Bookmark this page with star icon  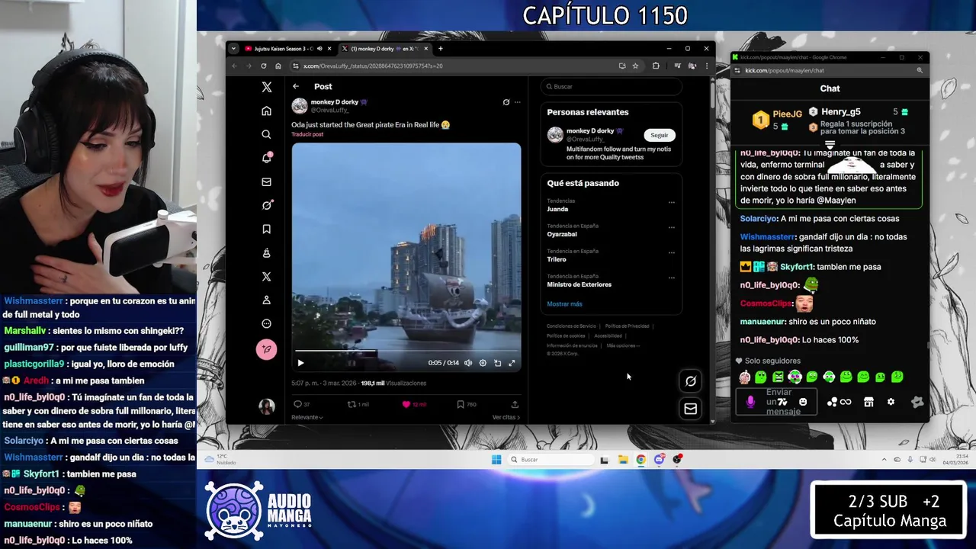(x=635, y=66)
